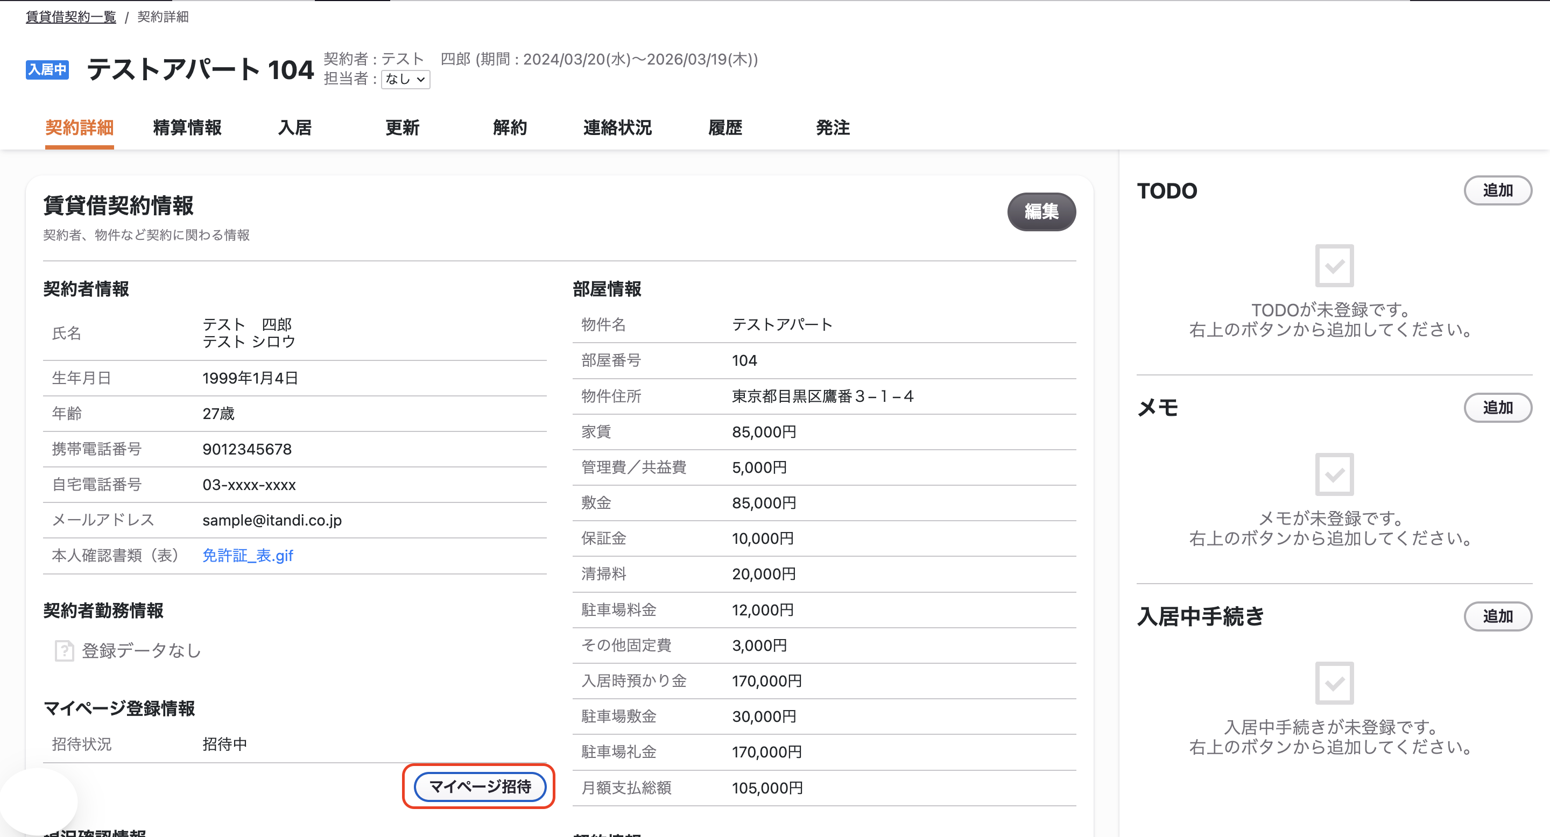Viewport: 1550px width, 837px height.
Task: Select the 月額支払総額 value 105,000円
Action: (x=767, y=788)
